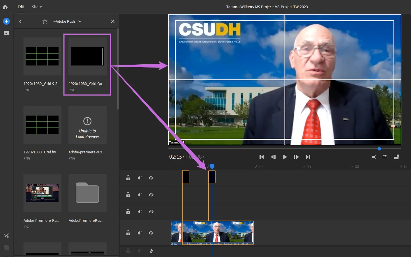Click the media browser scrollbar
Screen dimensions: 411x257
pos(118,69)
